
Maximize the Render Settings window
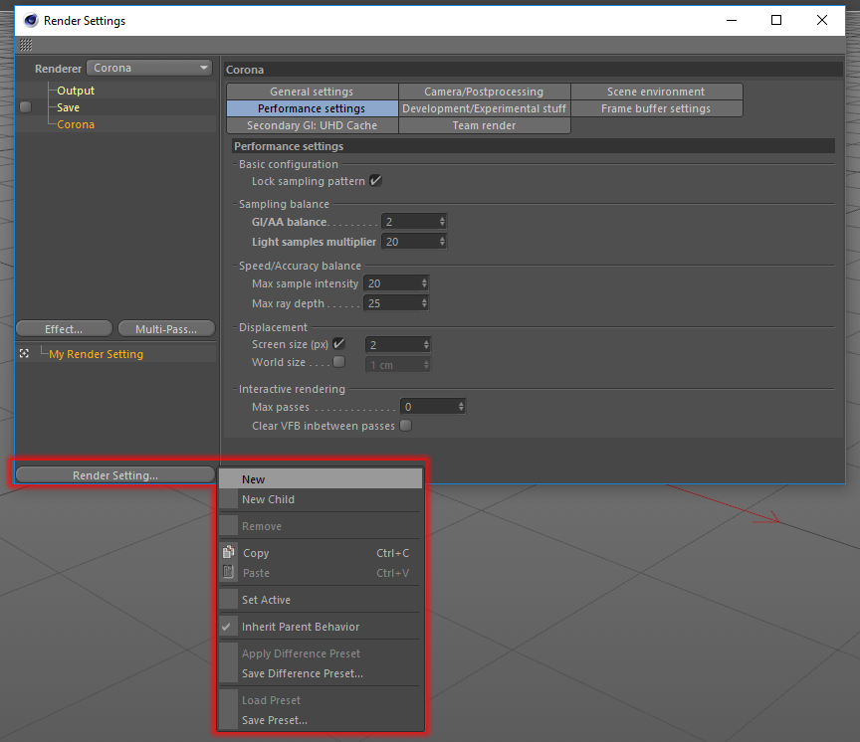[776, 20]
